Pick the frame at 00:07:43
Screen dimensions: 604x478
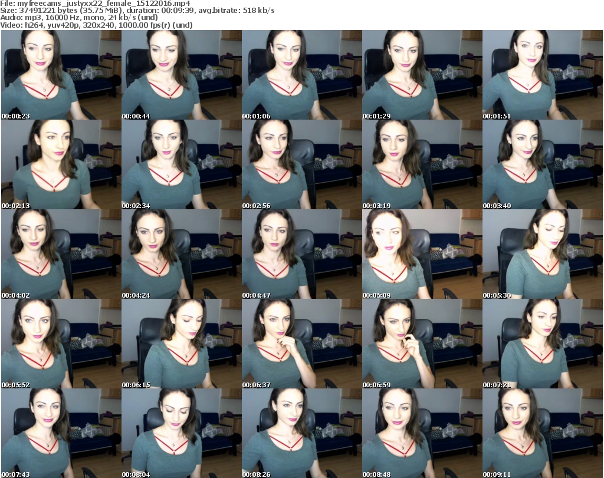61,433
